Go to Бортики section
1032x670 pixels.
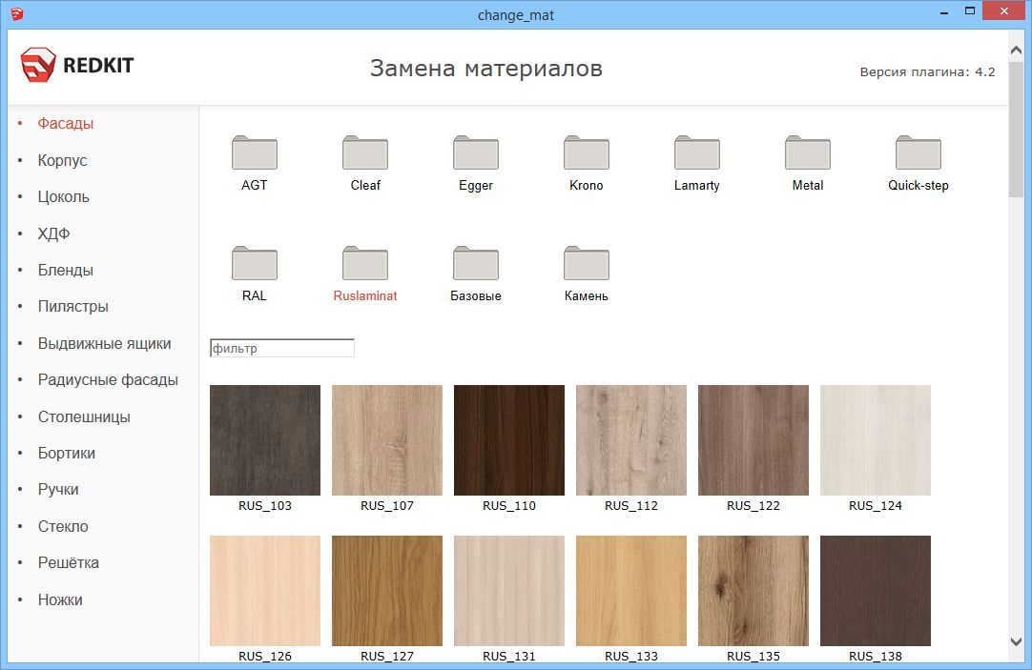pyautogui.click(x=67, y=453)
